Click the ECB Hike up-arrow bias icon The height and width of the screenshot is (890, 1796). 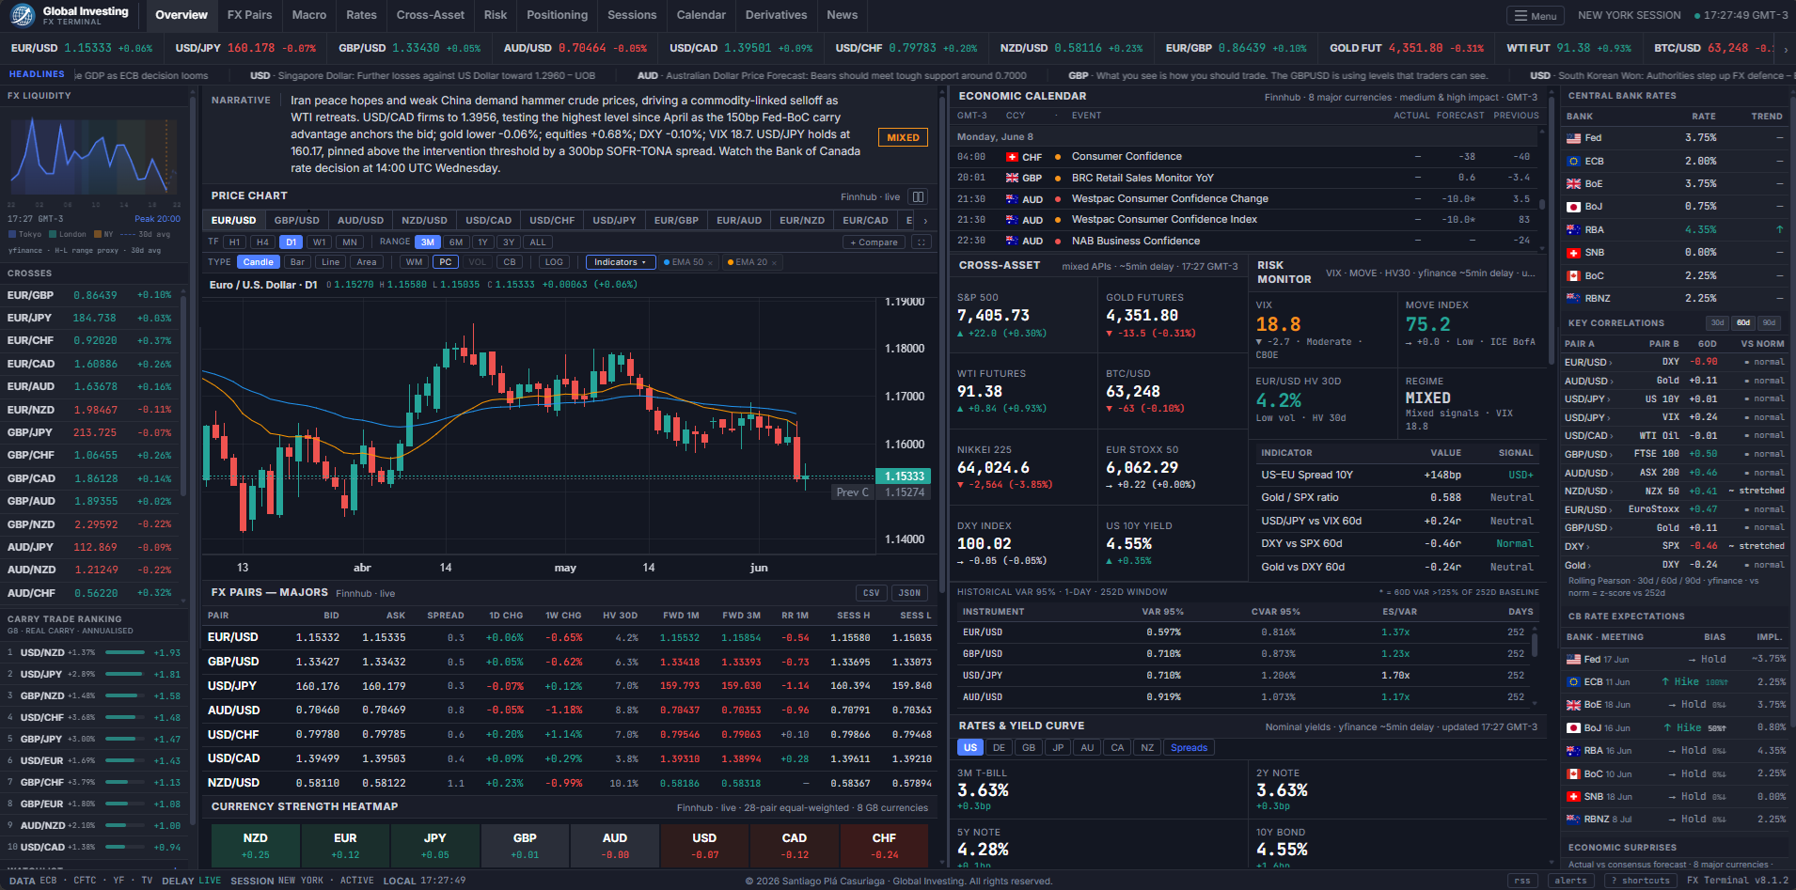pyautogui.click(x=1665, y=682)
